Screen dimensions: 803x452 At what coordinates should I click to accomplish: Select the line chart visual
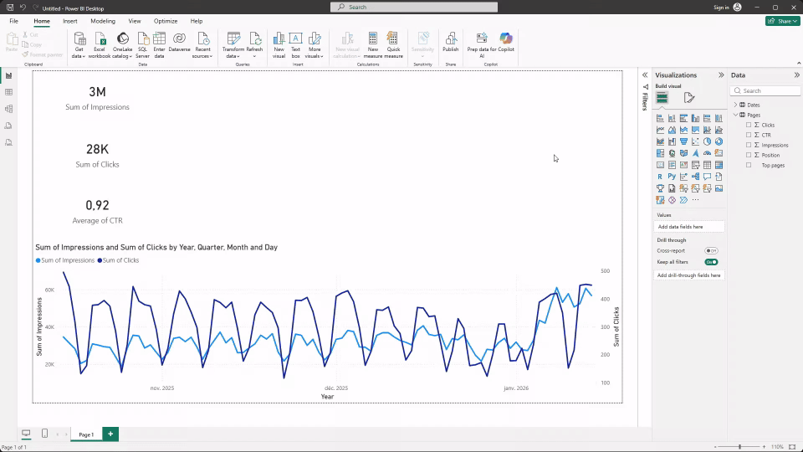[x=660, y=131]
